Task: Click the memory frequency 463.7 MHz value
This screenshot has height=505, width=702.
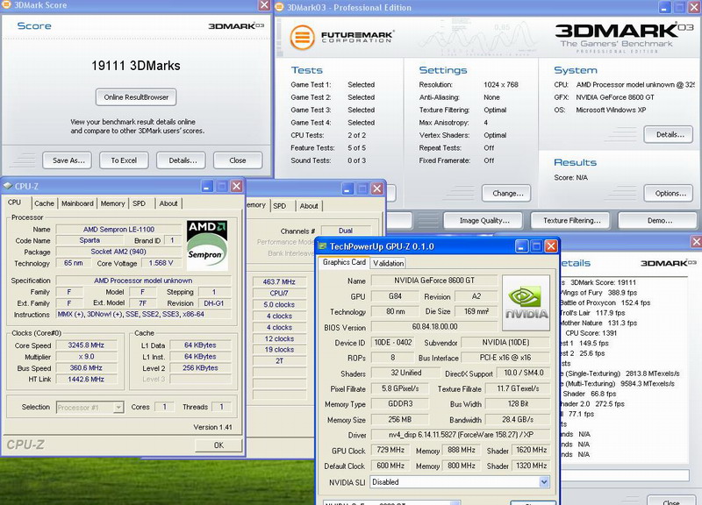Action: pos(279,281)
